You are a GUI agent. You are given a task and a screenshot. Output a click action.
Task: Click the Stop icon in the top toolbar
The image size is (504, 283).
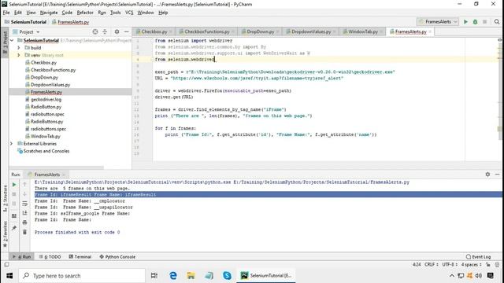point(485,22)
